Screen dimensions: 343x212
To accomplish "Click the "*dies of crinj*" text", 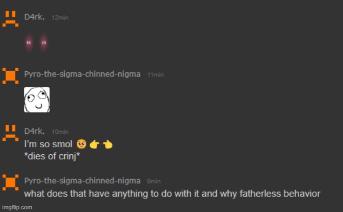I will coord(52,156).
